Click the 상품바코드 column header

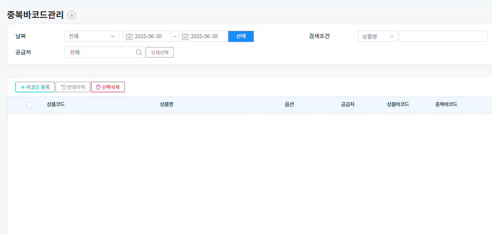[x=398, y=105]
